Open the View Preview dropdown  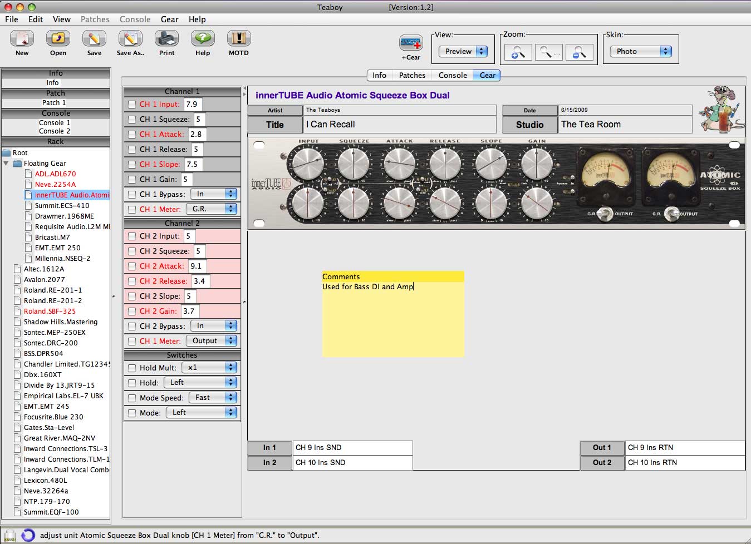click(x=463, y=51)
